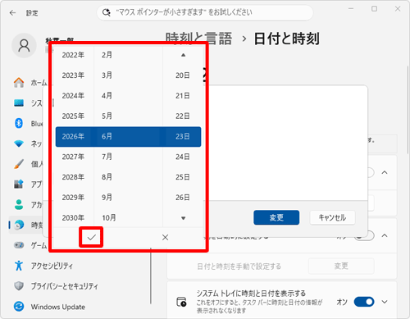410x319 pixels.
Task: Open Personalization via the brush icon
Action: tap(19, 164)
